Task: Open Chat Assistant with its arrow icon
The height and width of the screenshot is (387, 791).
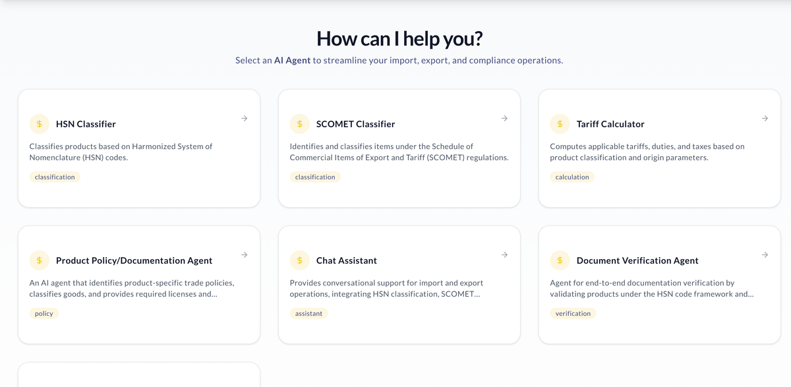Action: tap(504, 255)
